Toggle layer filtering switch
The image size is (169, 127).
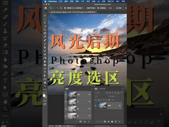pos(121,92)
